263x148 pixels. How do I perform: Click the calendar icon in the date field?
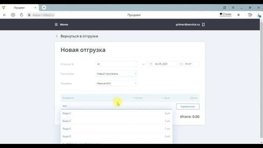click(151, 64)
